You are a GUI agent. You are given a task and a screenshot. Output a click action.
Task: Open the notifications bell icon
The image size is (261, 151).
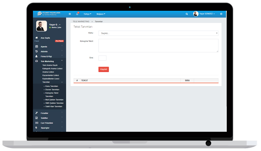[x=77, y=14]
